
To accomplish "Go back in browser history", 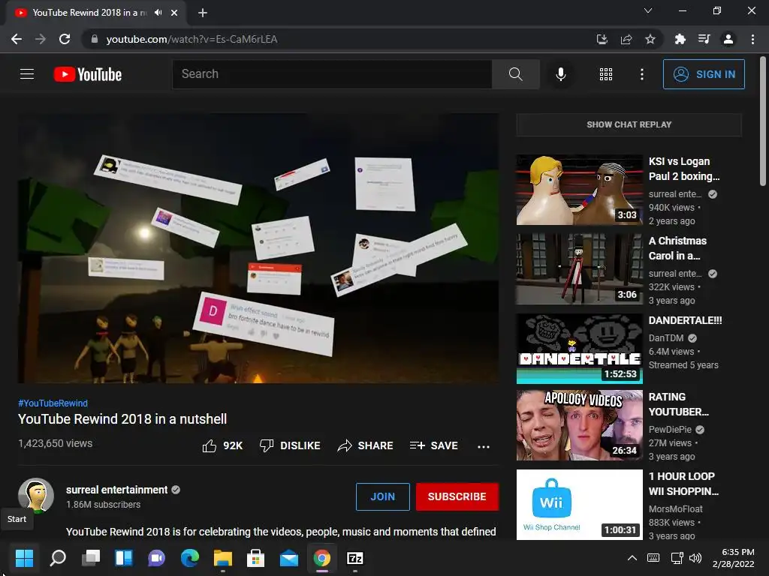I will pos(17,39).
